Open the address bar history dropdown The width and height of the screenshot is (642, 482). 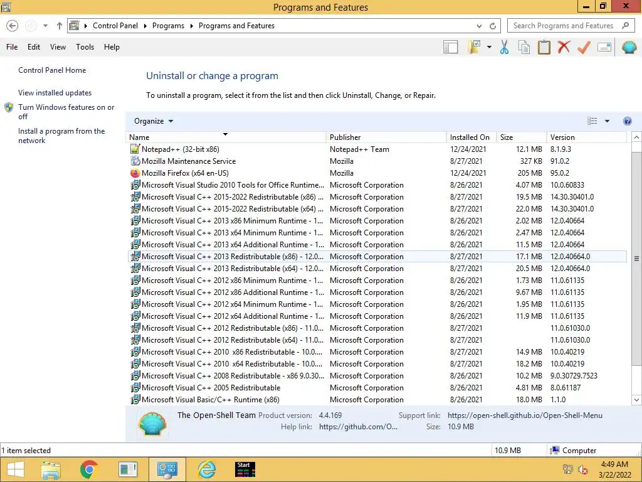[479, 26]
